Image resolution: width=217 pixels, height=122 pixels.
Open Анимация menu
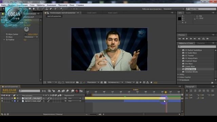[x=51, y=5]
